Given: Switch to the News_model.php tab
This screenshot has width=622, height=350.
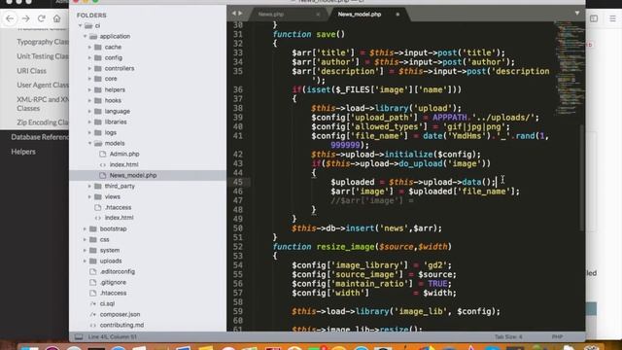Looking at the screenshot, I should tap(360, 15).
